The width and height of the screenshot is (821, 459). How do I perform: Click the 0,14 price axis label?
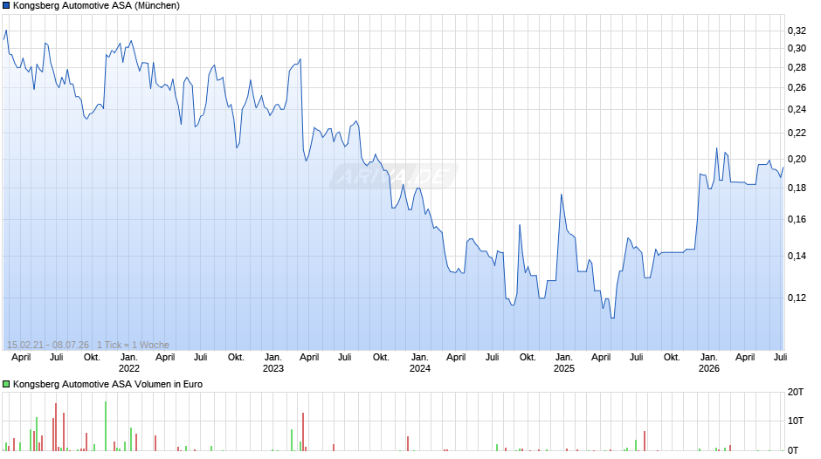pyautogui.click(x=797, y=256)
